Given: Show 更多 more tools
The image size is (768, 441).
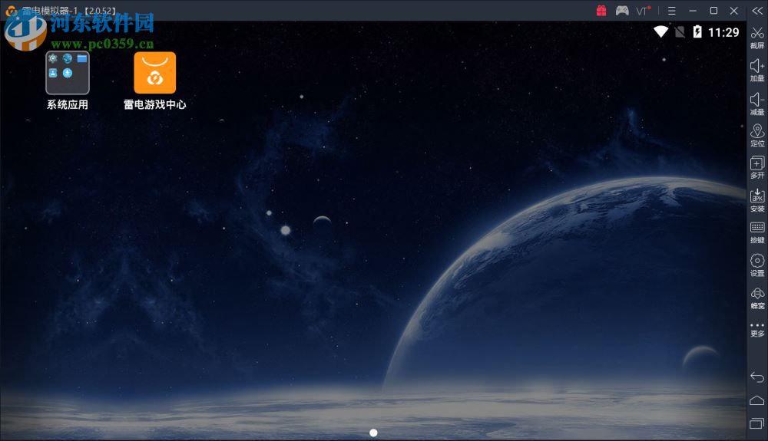Looking at the screenshot, I should pyautogui.click(x=757, y=330).
